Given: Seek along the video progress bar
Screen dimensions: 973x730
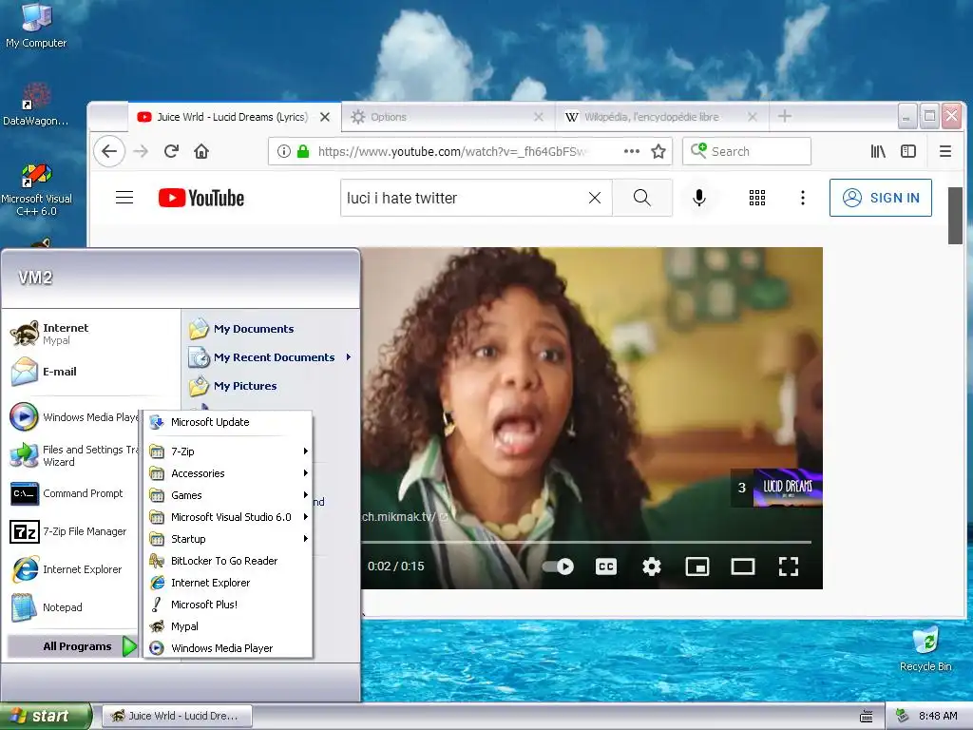Looking at the screenshot, I should [586, 542].
